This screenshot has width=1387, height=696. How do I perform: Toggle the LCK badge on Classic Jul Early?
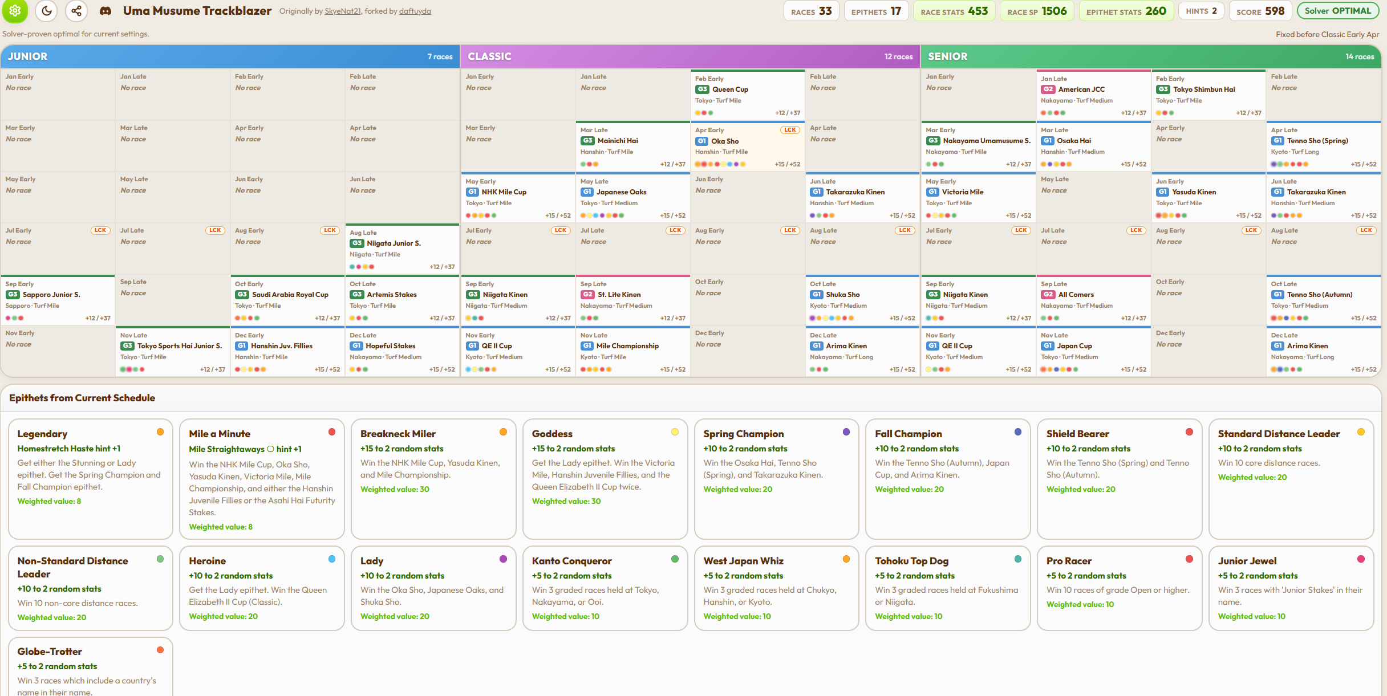(561, 230)
